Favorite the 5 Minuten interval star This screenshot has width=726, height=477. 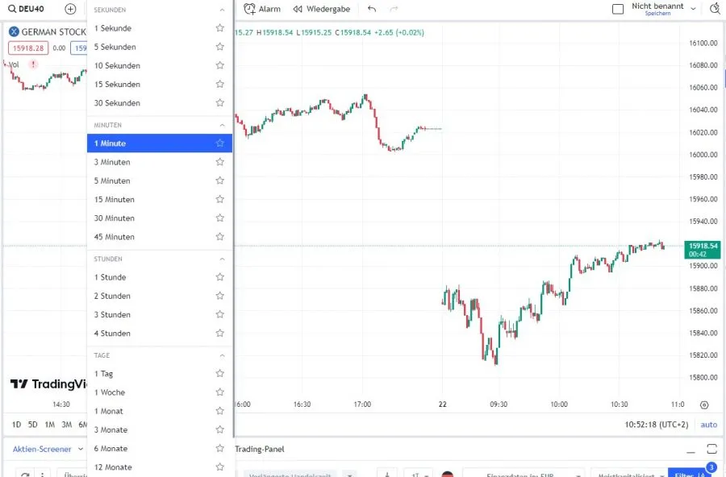click(x=219, y=180)
